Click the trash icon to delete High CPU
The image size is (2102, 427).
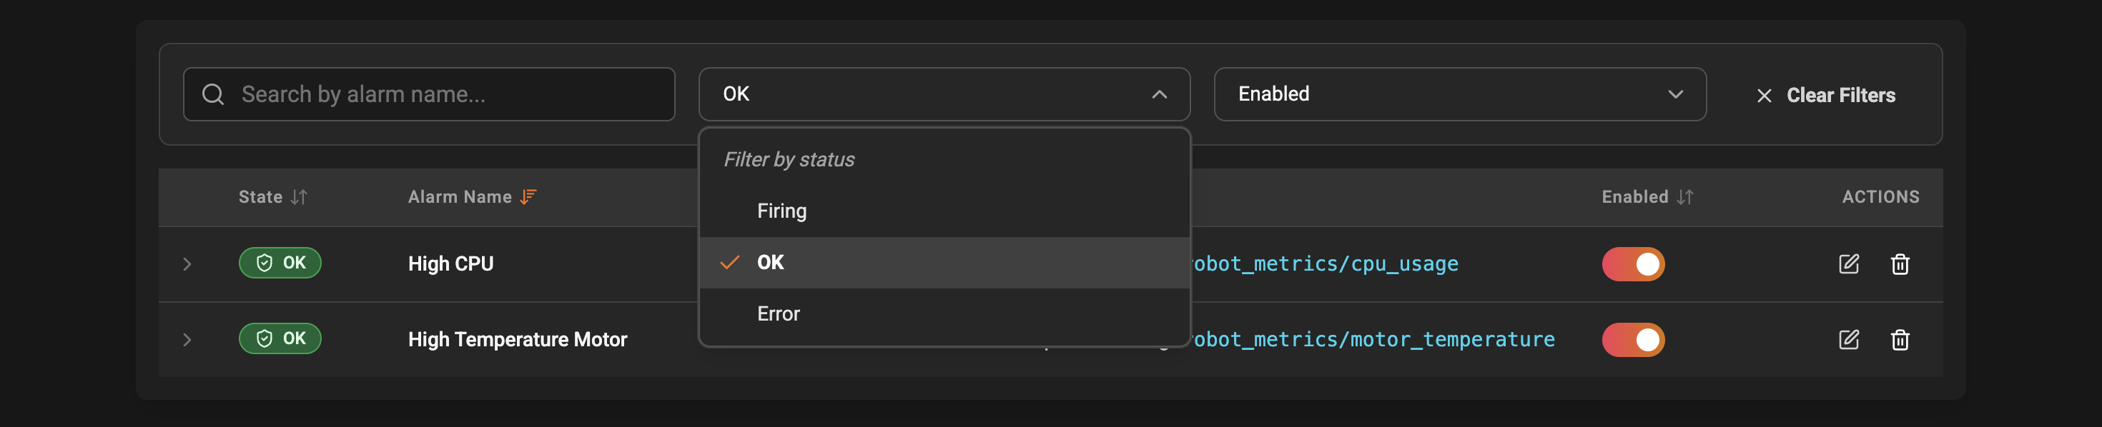[1900, 263]
